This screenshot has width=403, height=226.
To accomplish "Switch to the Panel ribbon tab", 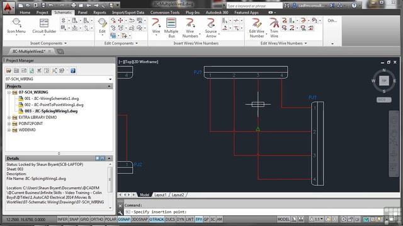I will point(82,13).
